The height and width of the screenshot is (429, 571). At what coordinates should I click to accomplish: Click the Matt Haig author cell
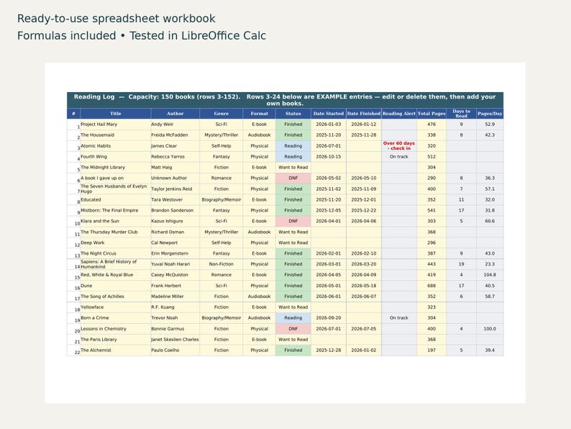(175, 167)
